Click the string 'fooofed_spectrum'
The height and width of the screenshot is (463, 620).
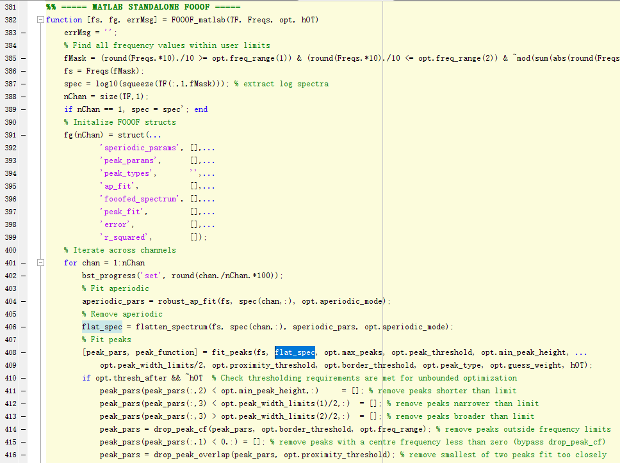140,199
